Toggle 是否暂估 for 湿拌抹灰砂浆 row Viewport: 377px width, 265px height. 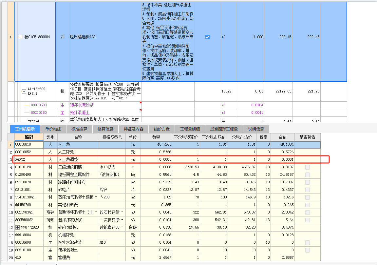(x=307, y=220)
